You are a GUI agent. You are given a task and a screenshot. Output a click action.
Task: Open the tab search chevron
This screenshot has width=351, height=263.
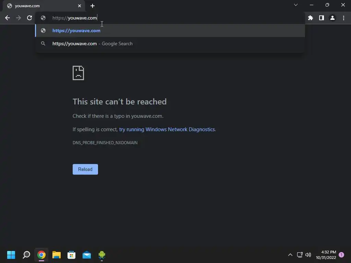coord(296,5)
